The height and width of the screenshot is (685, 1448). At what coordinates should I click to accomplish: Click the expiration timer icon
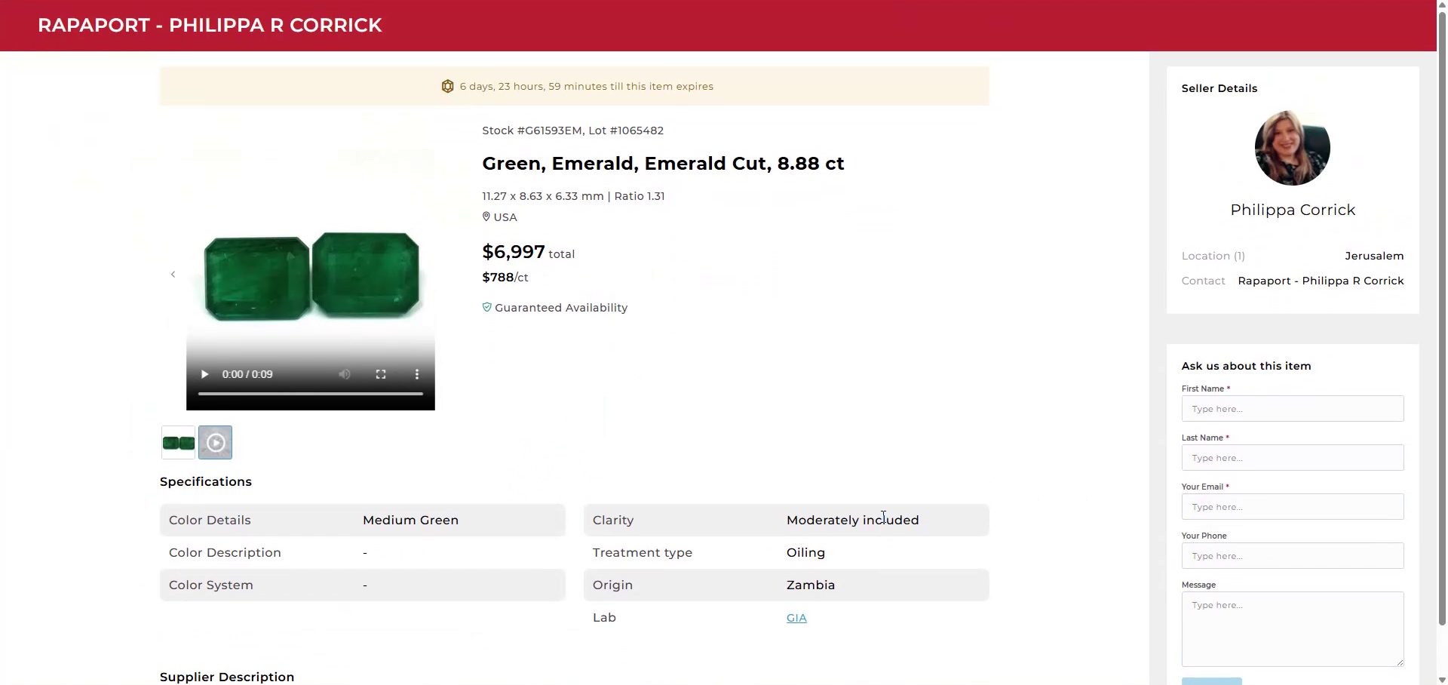pyautogui.click(x=447, y=87)
